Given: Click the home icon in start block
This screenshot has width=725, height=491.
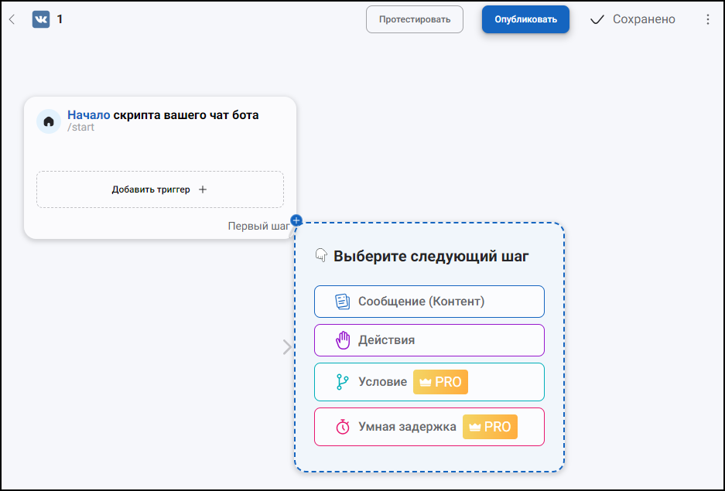Looking at the screenshot, I should 49,121.
